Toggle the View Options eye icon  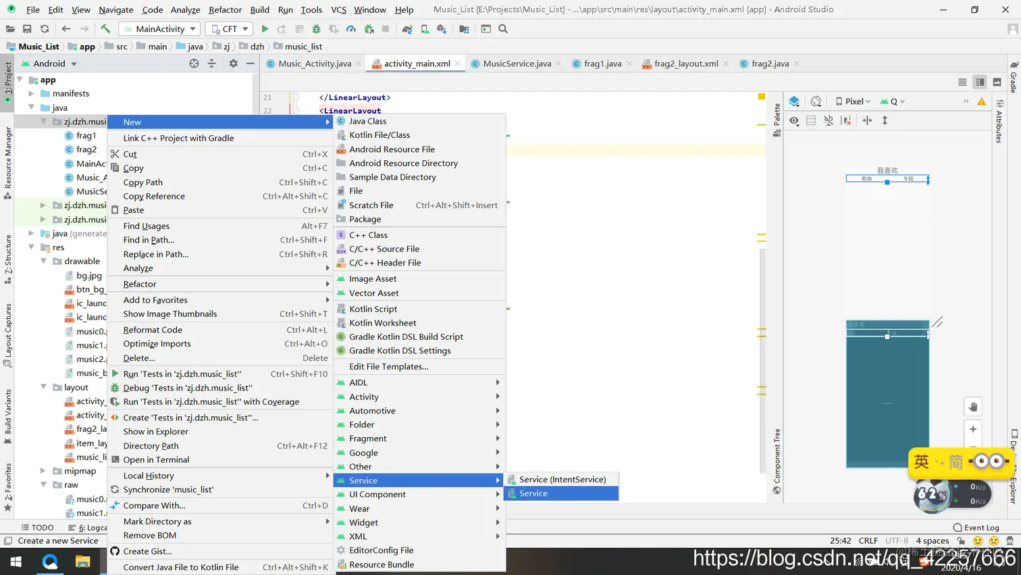click(x=794, y=120)
